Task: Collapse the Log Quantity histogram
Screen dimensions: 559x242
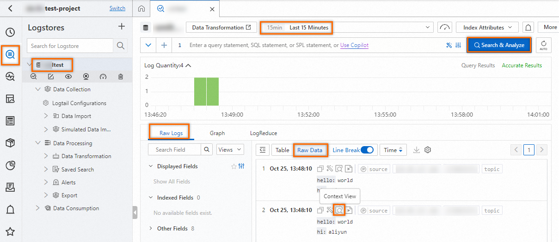Action: click(x=188, y=65)
